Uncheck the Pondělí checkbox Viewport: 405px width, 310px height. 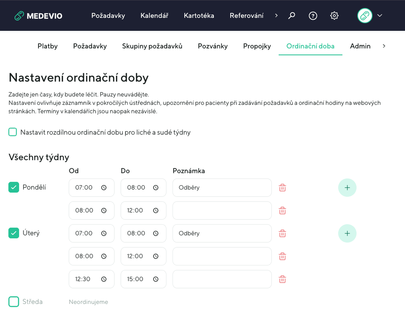[x=14, y=187]
